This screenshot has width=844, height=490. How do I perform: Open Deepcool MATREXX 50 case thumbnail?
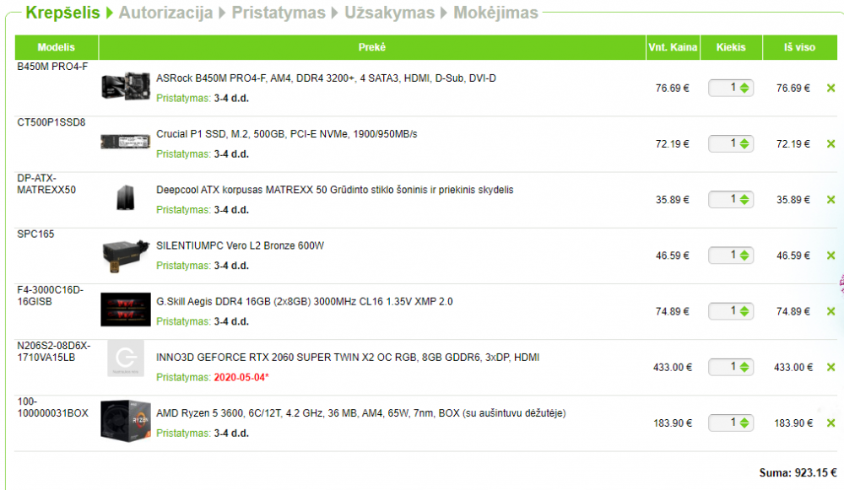126,197
